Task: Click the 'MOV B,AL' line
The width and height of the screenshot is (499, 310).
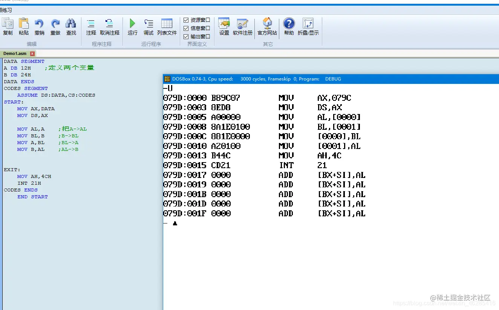Action: (31, 149)
